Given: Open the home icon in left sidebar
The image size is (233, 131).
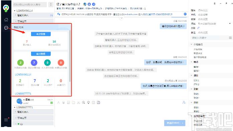Looking at the screenshot, I should [6, 20].
